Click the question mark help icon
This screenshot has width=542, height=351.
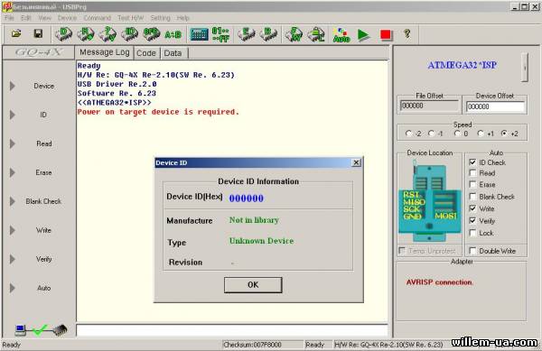(x=407, y=33)
